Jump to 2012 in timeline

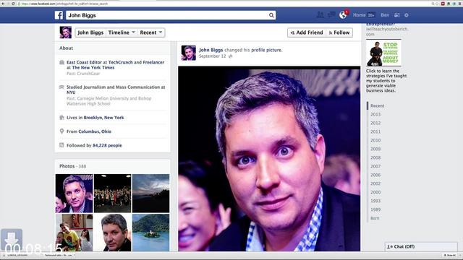pyautogui.click(x=375, y=123)
